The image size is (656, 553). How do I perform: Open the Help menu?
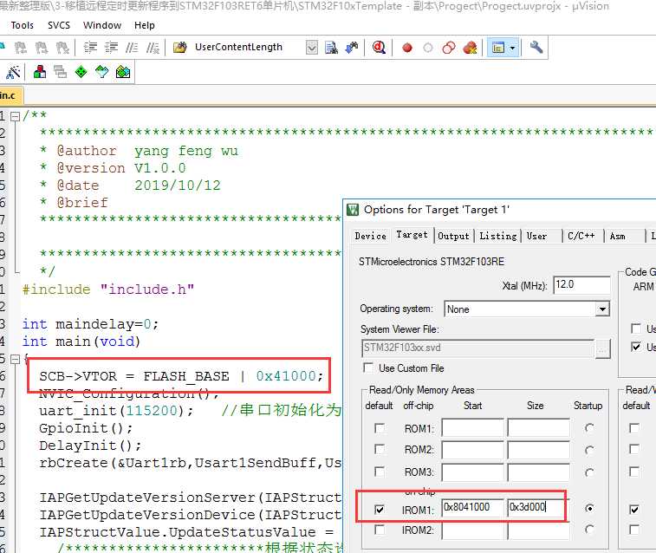(145, 25)
